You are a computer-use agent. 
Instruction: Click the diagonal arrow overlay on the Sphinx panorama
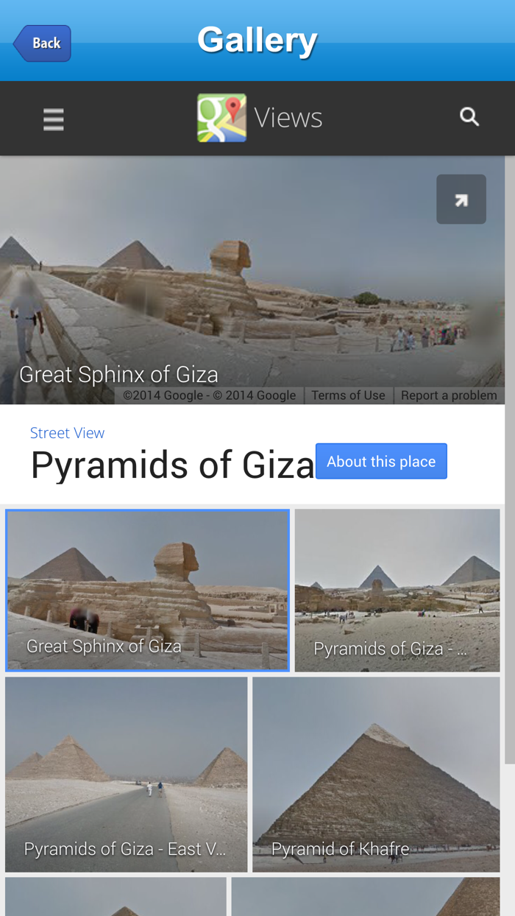[461, 198]
